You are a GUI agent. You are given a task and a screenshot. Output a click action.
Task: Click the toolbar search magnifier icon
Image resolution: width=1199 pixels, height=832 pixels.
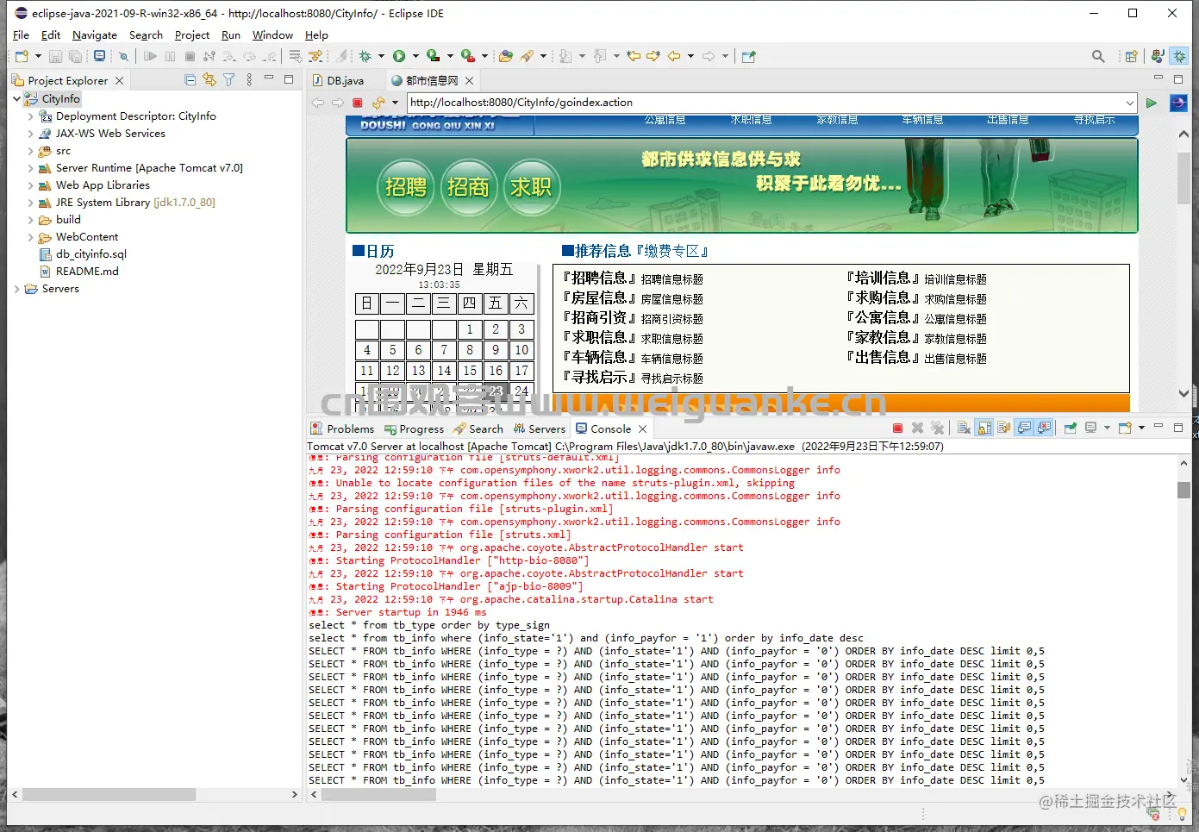[x=1098, y=57]
